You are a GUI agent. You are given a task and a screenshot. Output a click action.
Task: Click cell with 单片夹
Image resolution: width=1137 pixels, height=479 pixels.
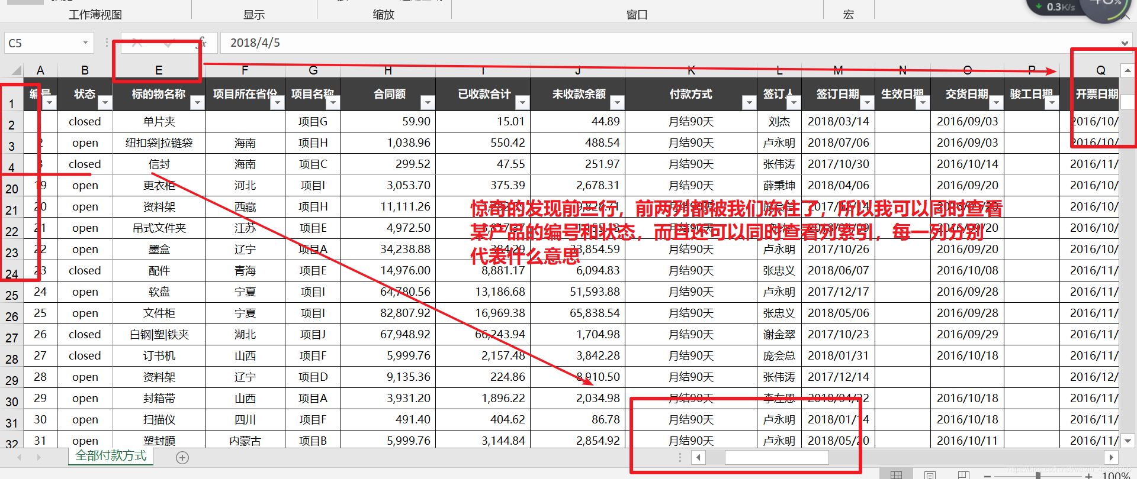pyautogui.click(x=159, y=121)
